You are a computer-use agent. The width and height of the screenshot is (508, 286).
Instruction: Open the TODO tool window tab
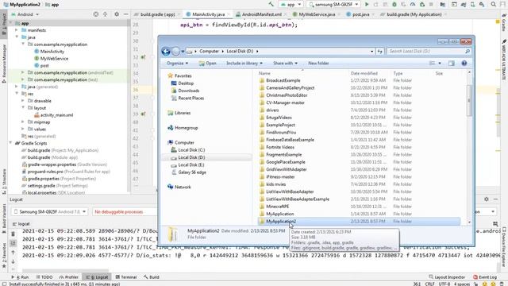[44, 277]
